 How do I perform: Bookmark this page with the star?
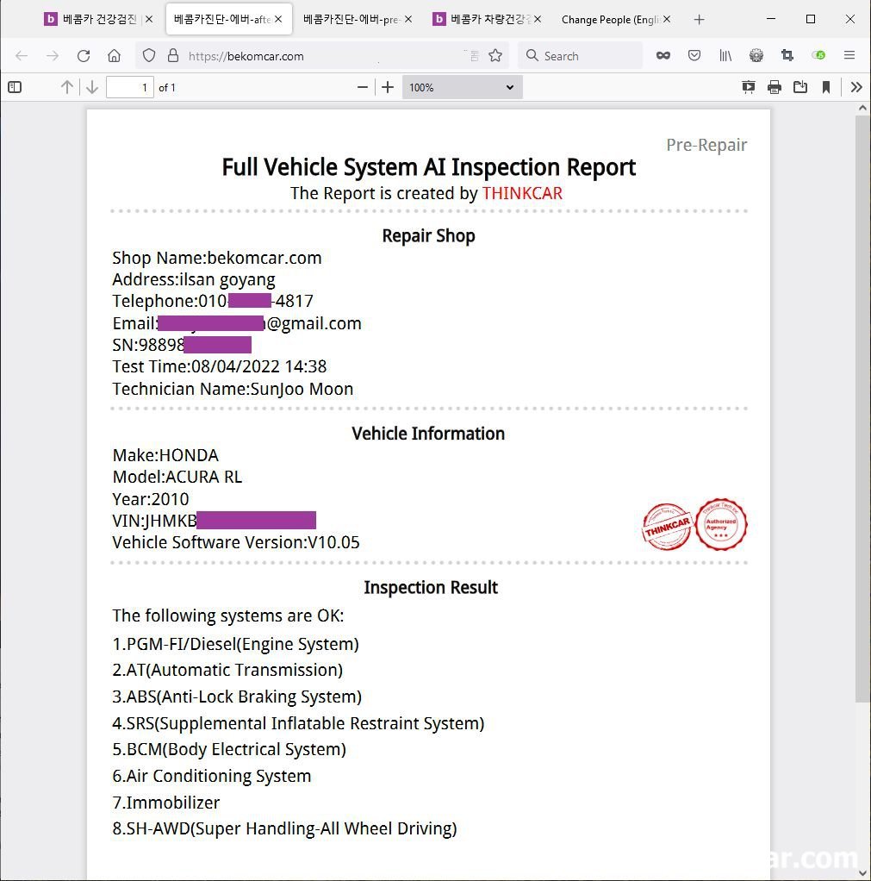[495, 56]
